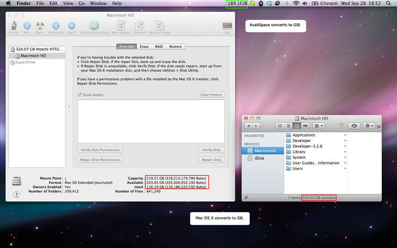Open the volume control in menu bar
The width and height of the screenshot is (397, 248).
[305, 3]
